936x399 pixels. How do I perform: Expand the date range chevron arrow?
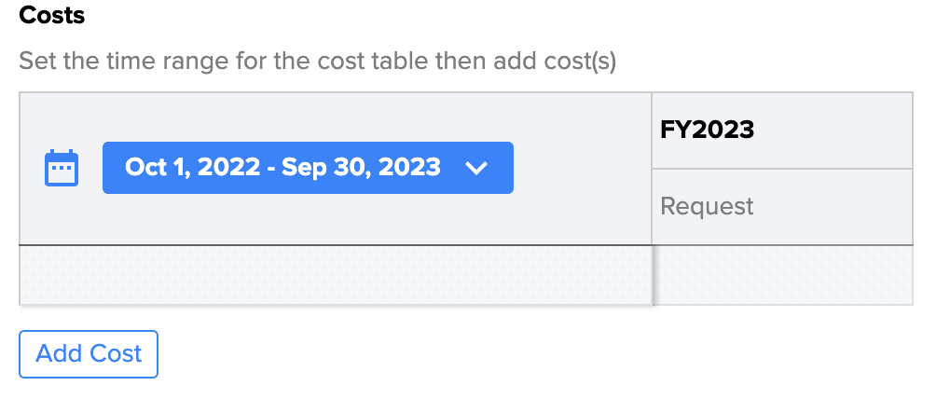[476, 169]
